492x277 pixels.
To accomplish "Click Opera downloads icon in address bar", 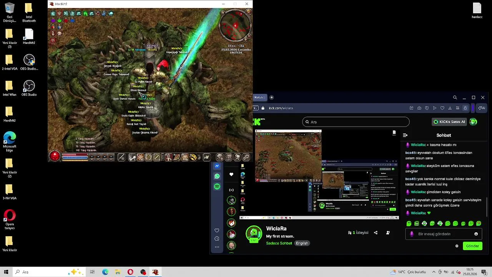I will click(450, 108).
